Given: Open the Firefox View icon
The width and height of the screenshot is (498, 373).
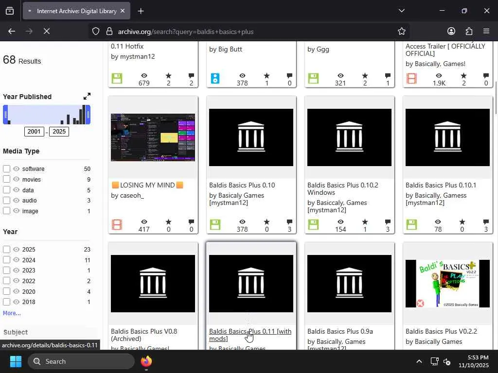Looking at the screenshot, I should point(10,11).
